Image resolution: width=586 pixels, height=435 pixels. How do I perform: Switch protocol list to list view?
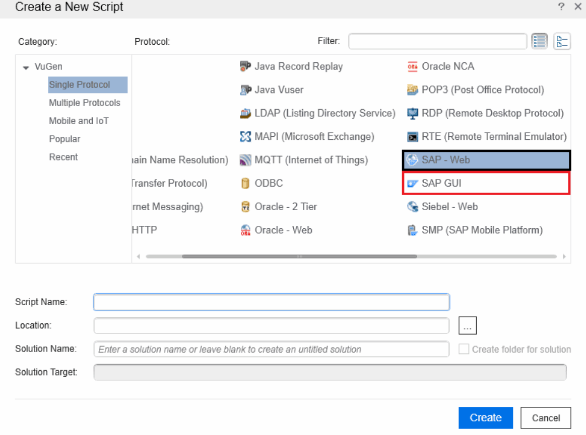(x=539, y=41)
